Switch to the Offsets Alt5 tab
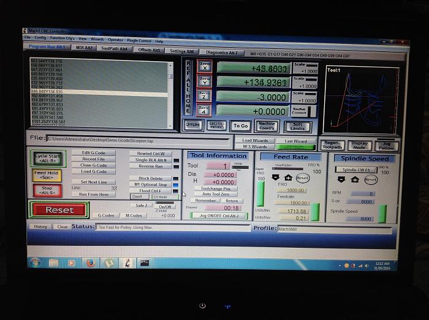This screenshot has width=429, height=320. point(149,50)
